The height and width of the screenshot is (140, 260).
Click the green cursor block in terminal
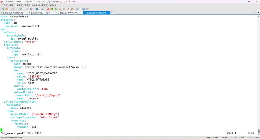coord(1,130)
